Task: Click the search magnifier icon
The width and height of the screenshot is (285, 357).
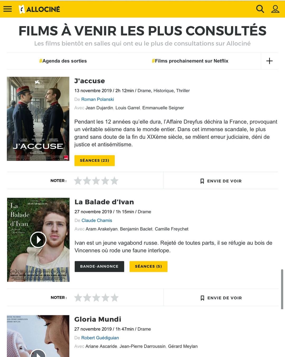Action: (x=260, y=9)
